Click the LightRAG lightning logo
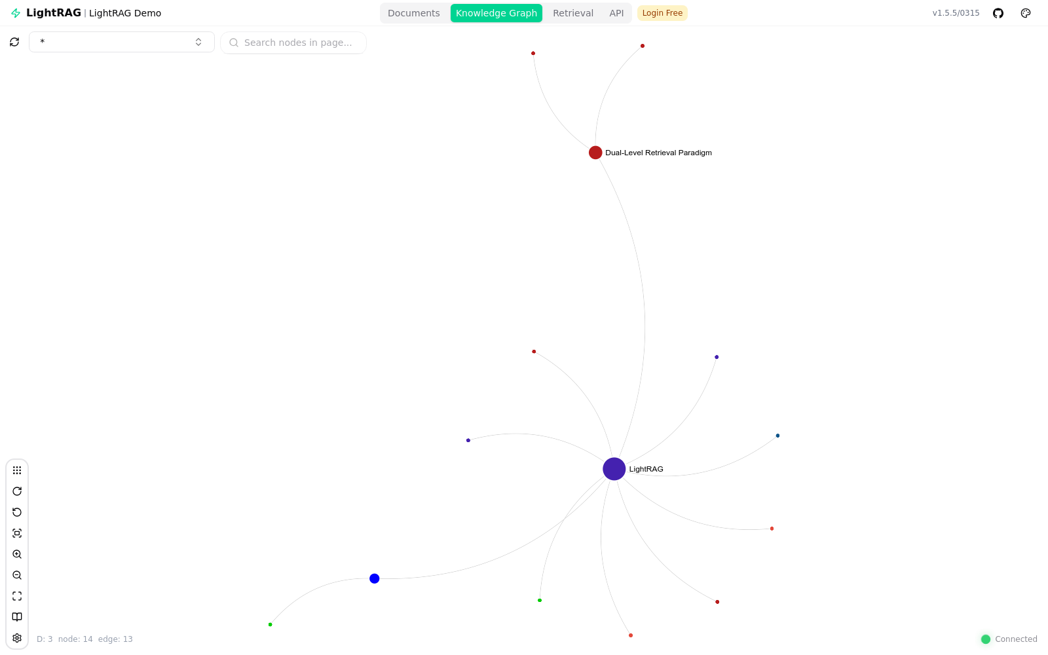The width and height of the screenshot is (1048, 655). [x=16, y=13]
